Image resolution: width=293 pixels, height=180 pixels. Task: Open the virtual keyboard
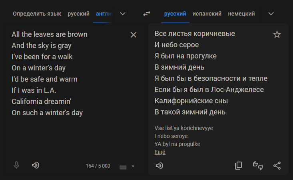coord(123,167)
